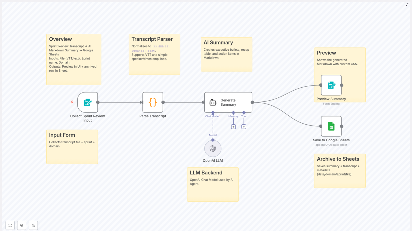Add a Memory sub-node with plus button
This screenshot has width=412, height=241.
pyautogui.click(x=233, y=126)
